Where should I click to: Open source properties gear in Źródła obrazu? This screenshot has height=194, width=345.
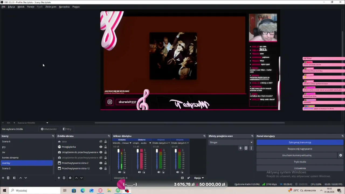point(70,178)
